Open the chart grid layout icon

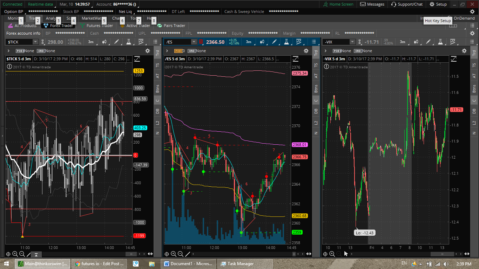[453, 26]
